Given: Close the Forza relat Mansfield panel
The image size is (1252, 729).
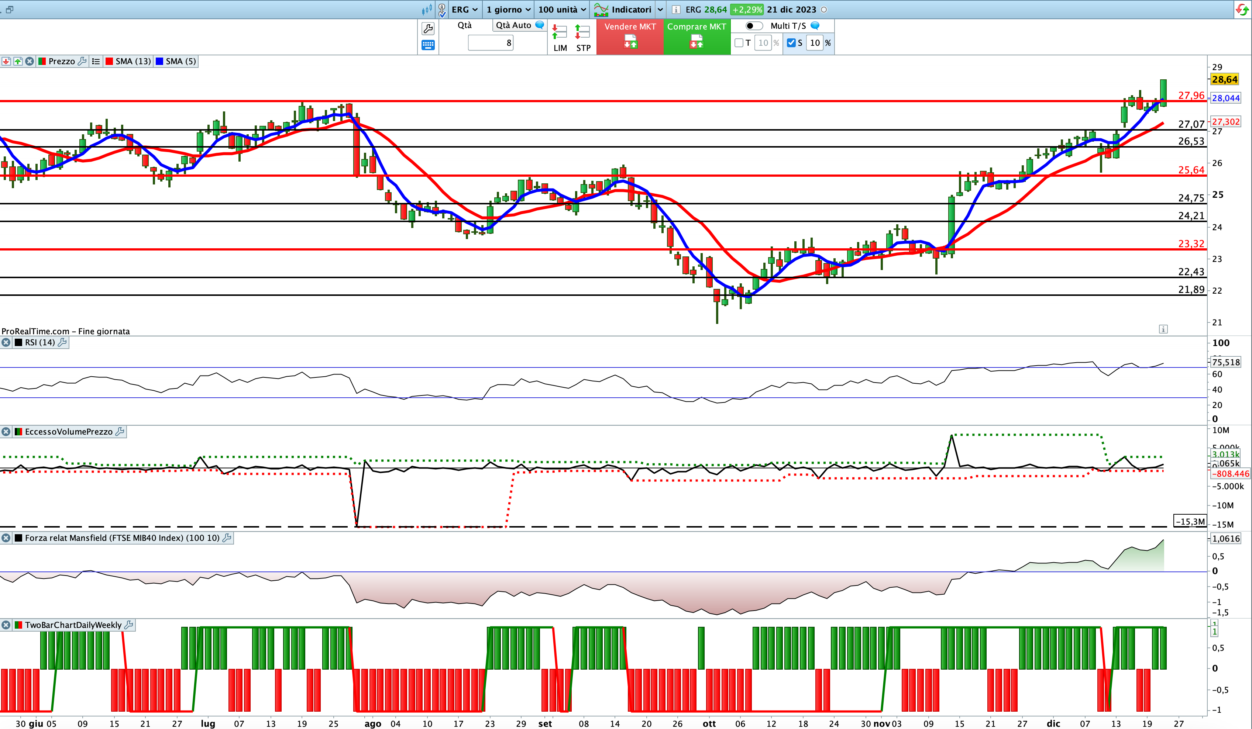Looking at the screenshot, I should tap(6, 538).
